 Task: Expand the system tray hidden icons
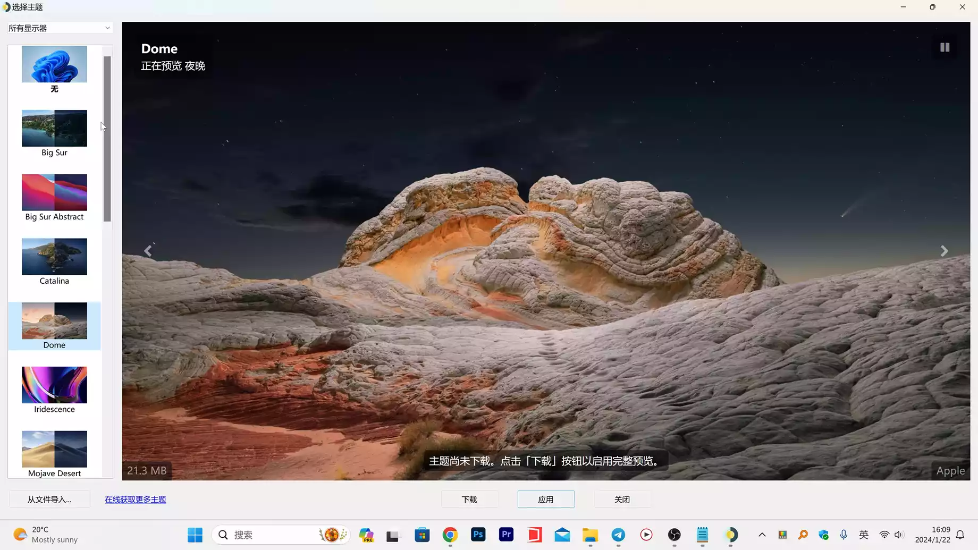pos(762,535)
